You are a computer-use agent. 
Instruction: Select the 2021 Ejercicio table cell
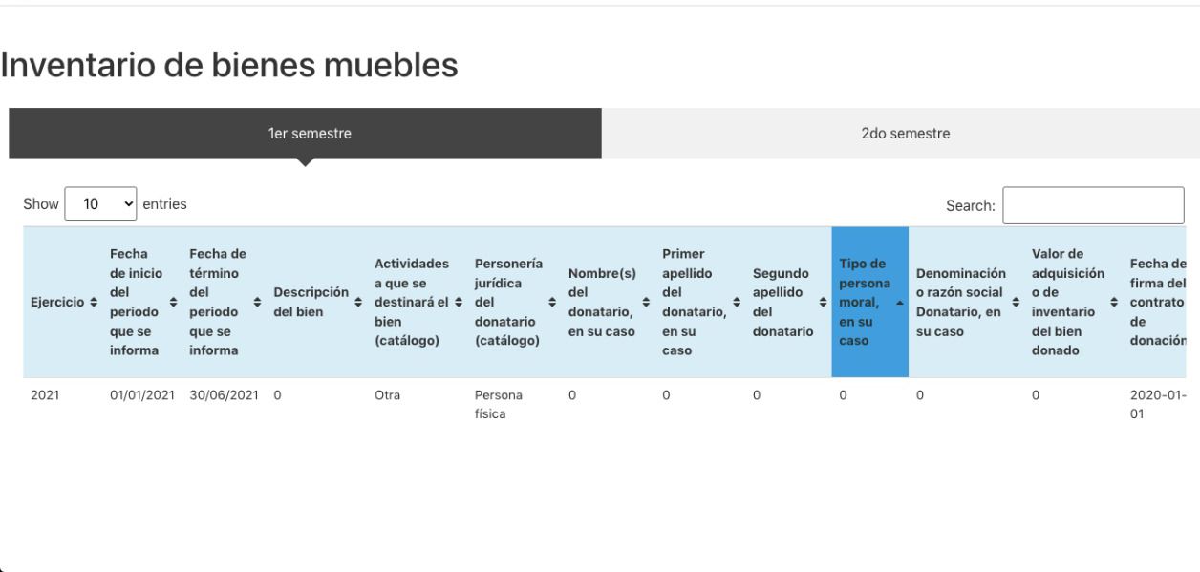pyautogui.click(x=42, y=393)
